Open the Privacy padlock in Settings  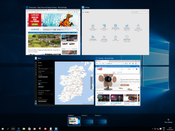tap(115, 38)
